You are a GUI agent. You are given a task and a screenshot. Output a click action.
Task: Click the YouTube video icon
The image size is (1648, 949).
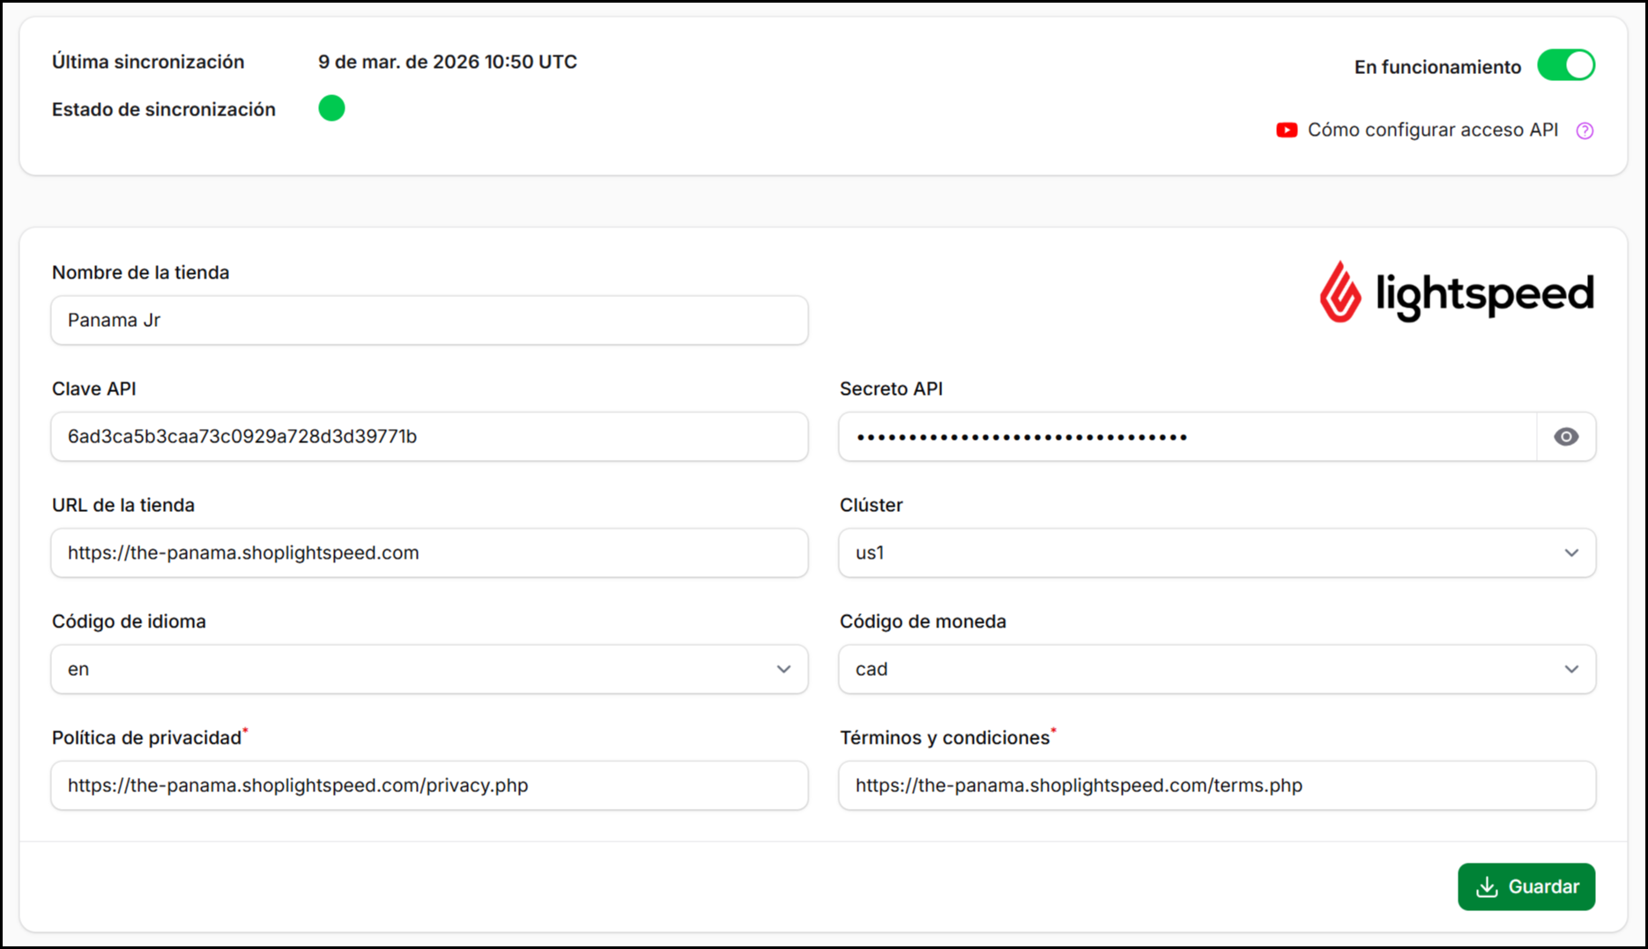pos(1286,130)
